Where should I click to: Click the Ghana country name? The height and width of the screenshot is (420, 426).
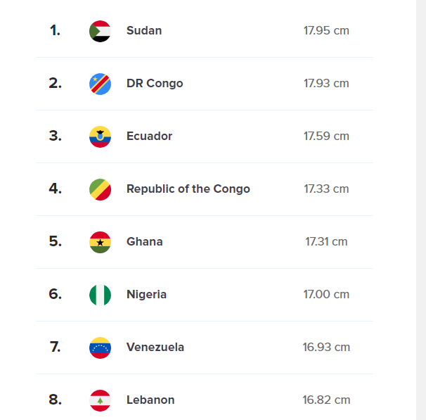[x=145, y=241]
